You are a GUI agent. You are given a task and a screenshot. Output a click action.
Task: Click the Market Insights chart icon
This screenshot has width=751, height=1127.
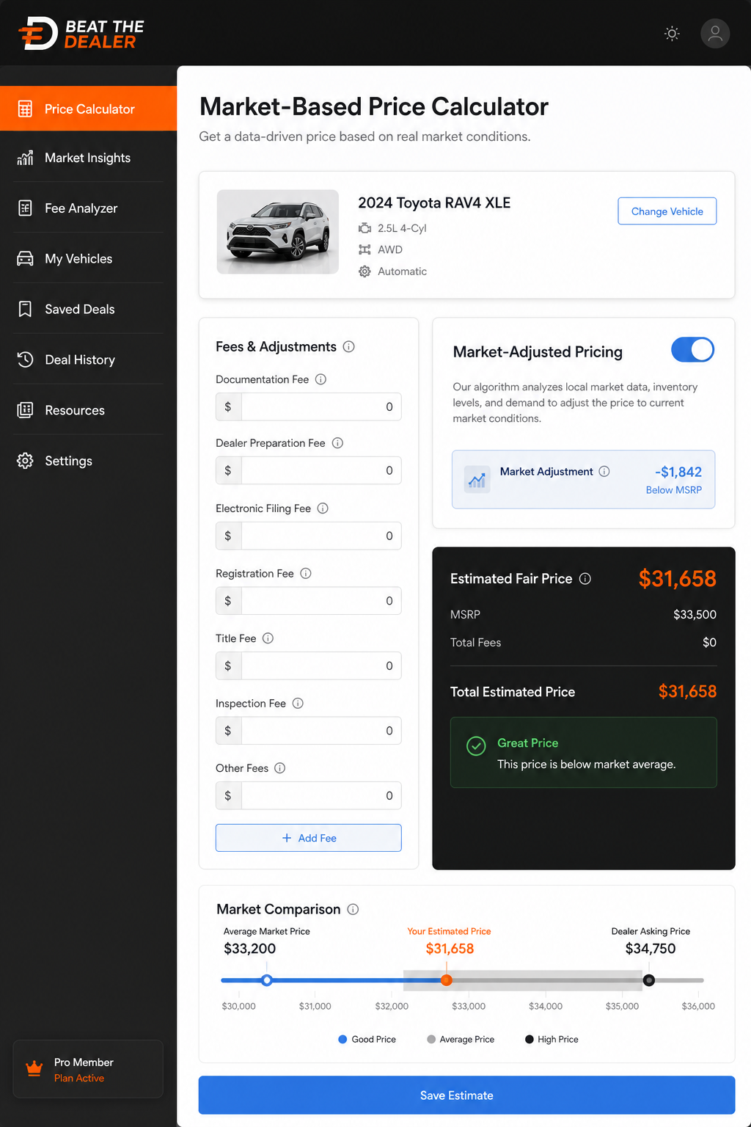[25, 158]
